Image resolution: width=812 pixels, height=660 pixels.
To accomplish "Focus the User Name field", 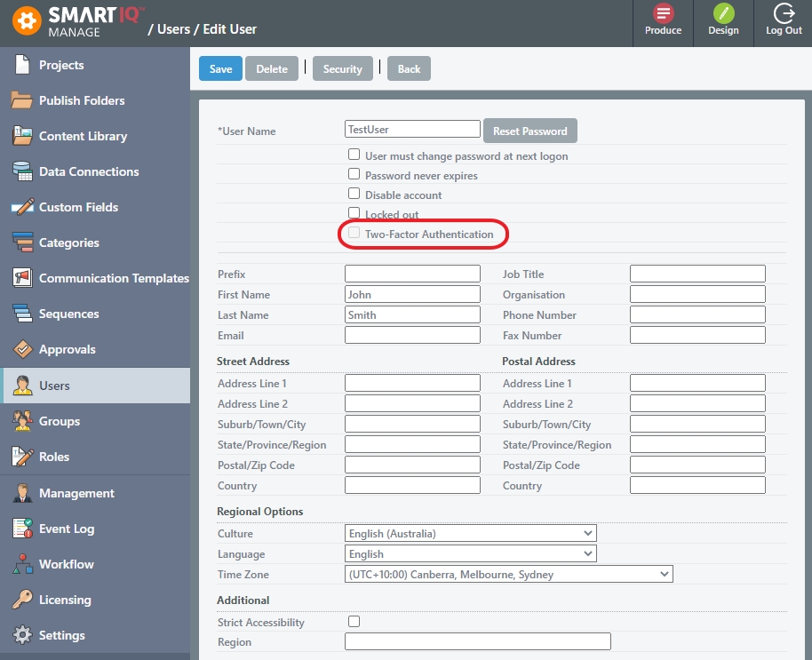I will click(x=412, y=129).
